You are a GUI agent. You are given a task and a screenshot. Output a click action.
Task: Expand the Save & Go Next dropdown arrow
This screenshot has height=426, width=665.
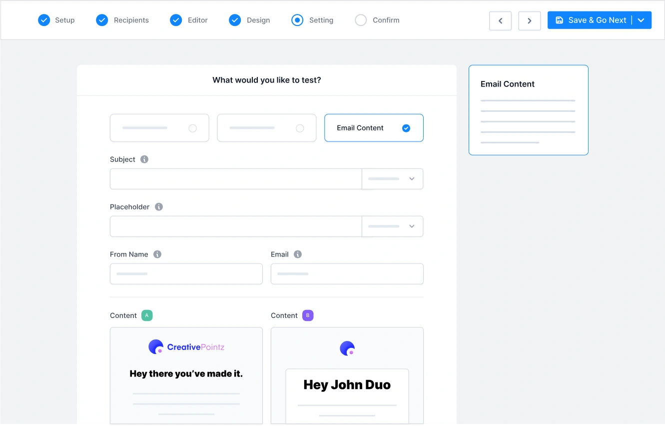click(642, 20)
